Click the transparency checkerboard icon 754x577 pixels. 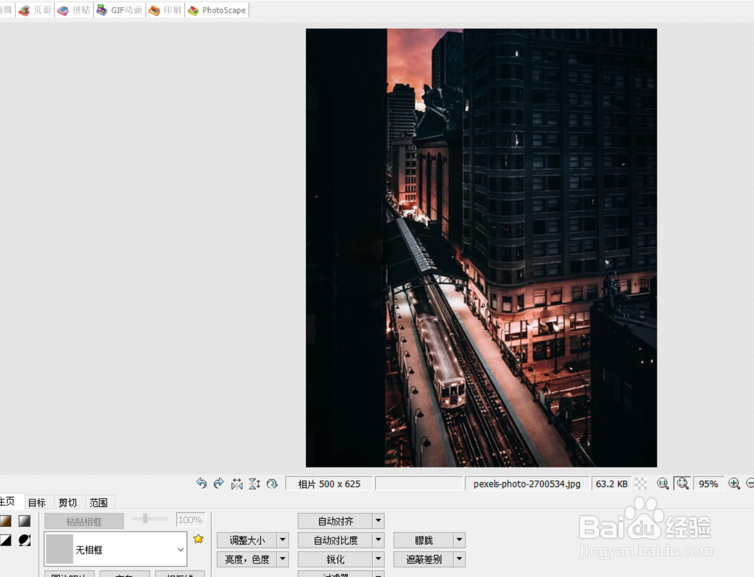coord(641,483)
